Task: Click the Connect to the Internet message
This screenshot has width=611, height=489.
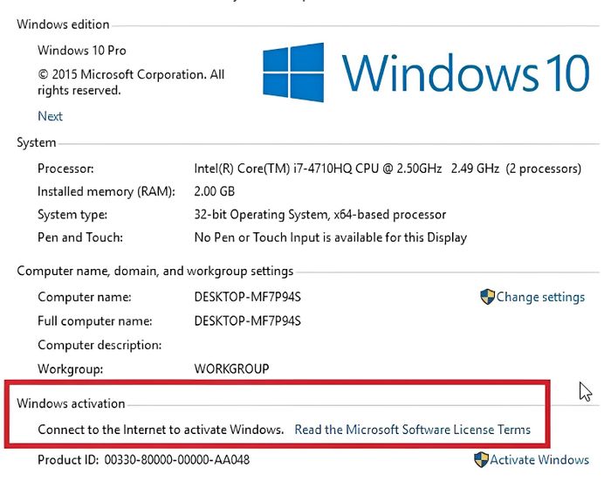Action: click(x=161, y=430)
